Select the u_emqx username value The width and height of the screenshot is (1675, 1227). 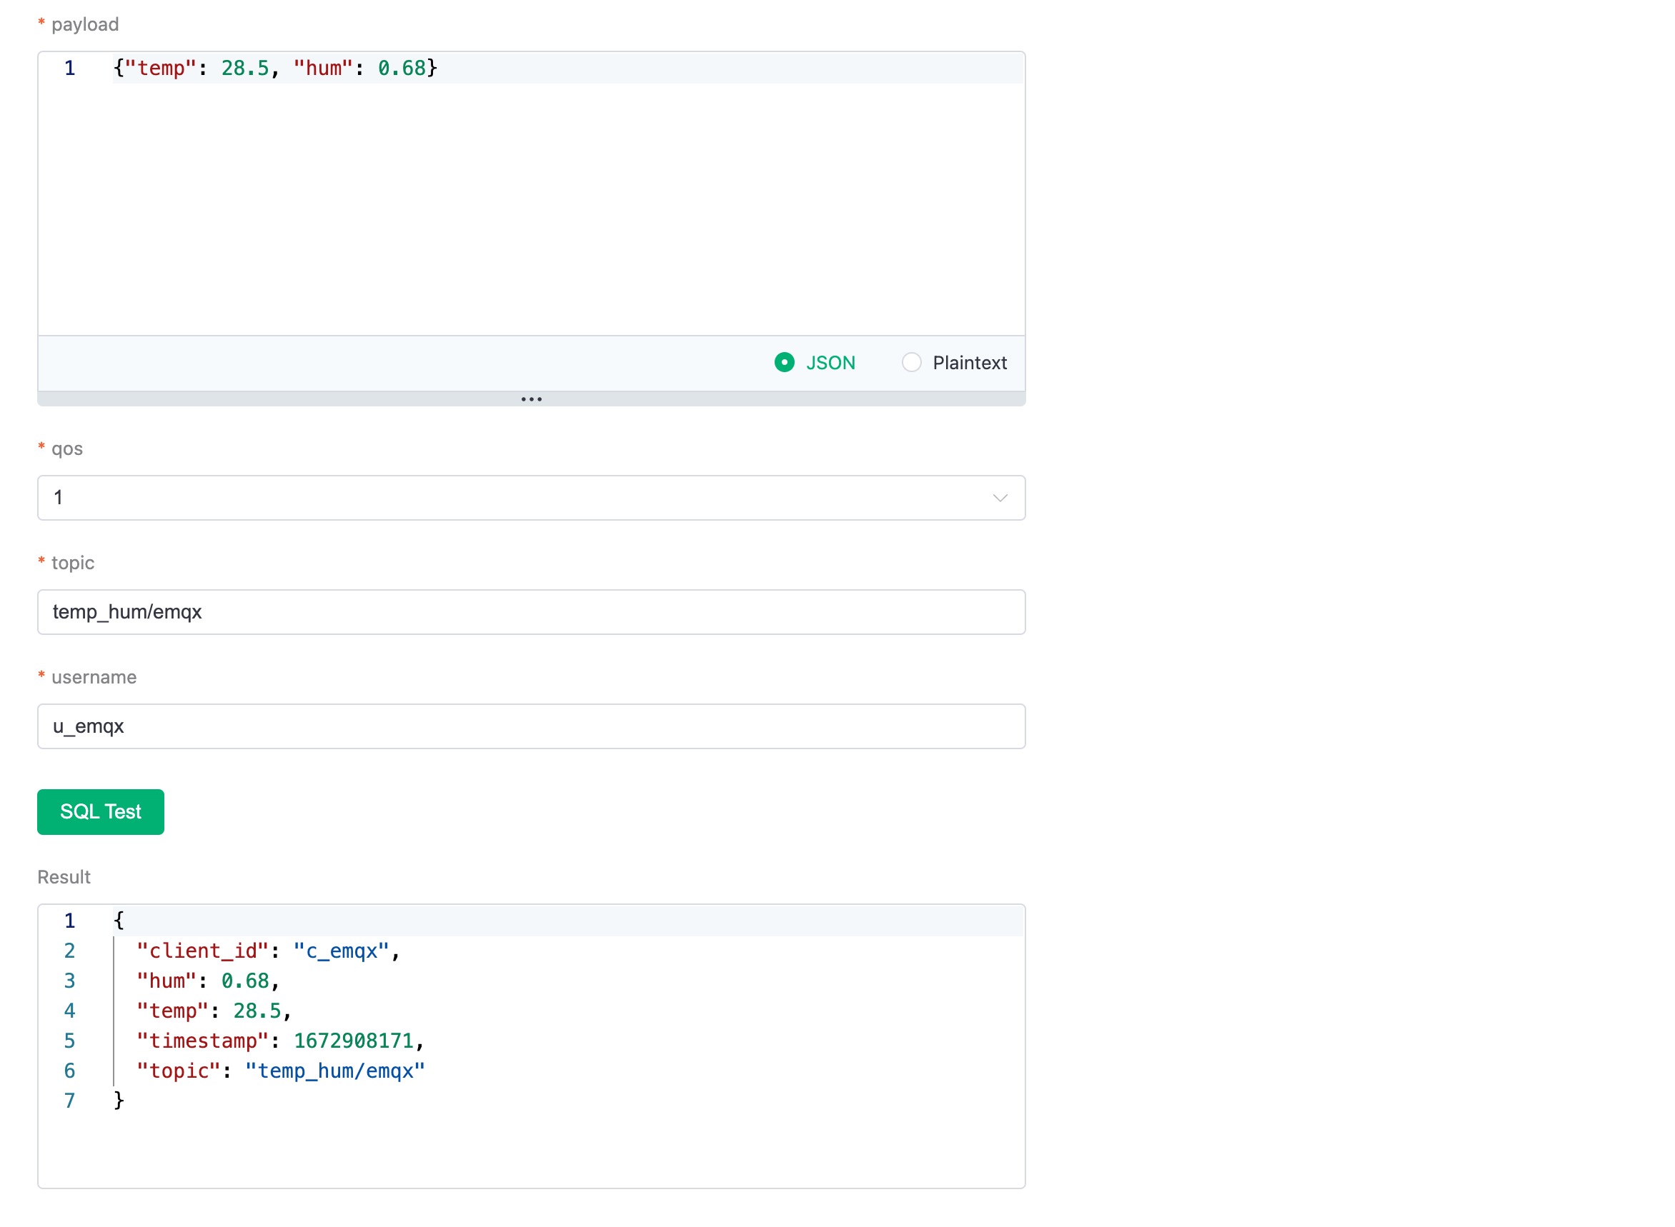pyautogui.click(x=87, y=726)
